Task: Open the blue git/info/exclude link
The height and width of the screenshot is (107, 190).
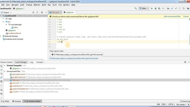Action: (74, 58)
